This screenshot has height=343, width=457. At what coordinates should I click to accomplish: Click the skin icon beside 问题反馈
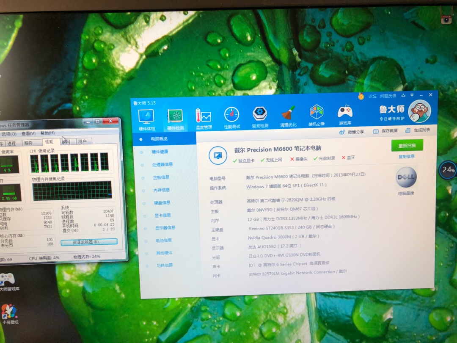[403, 95]
